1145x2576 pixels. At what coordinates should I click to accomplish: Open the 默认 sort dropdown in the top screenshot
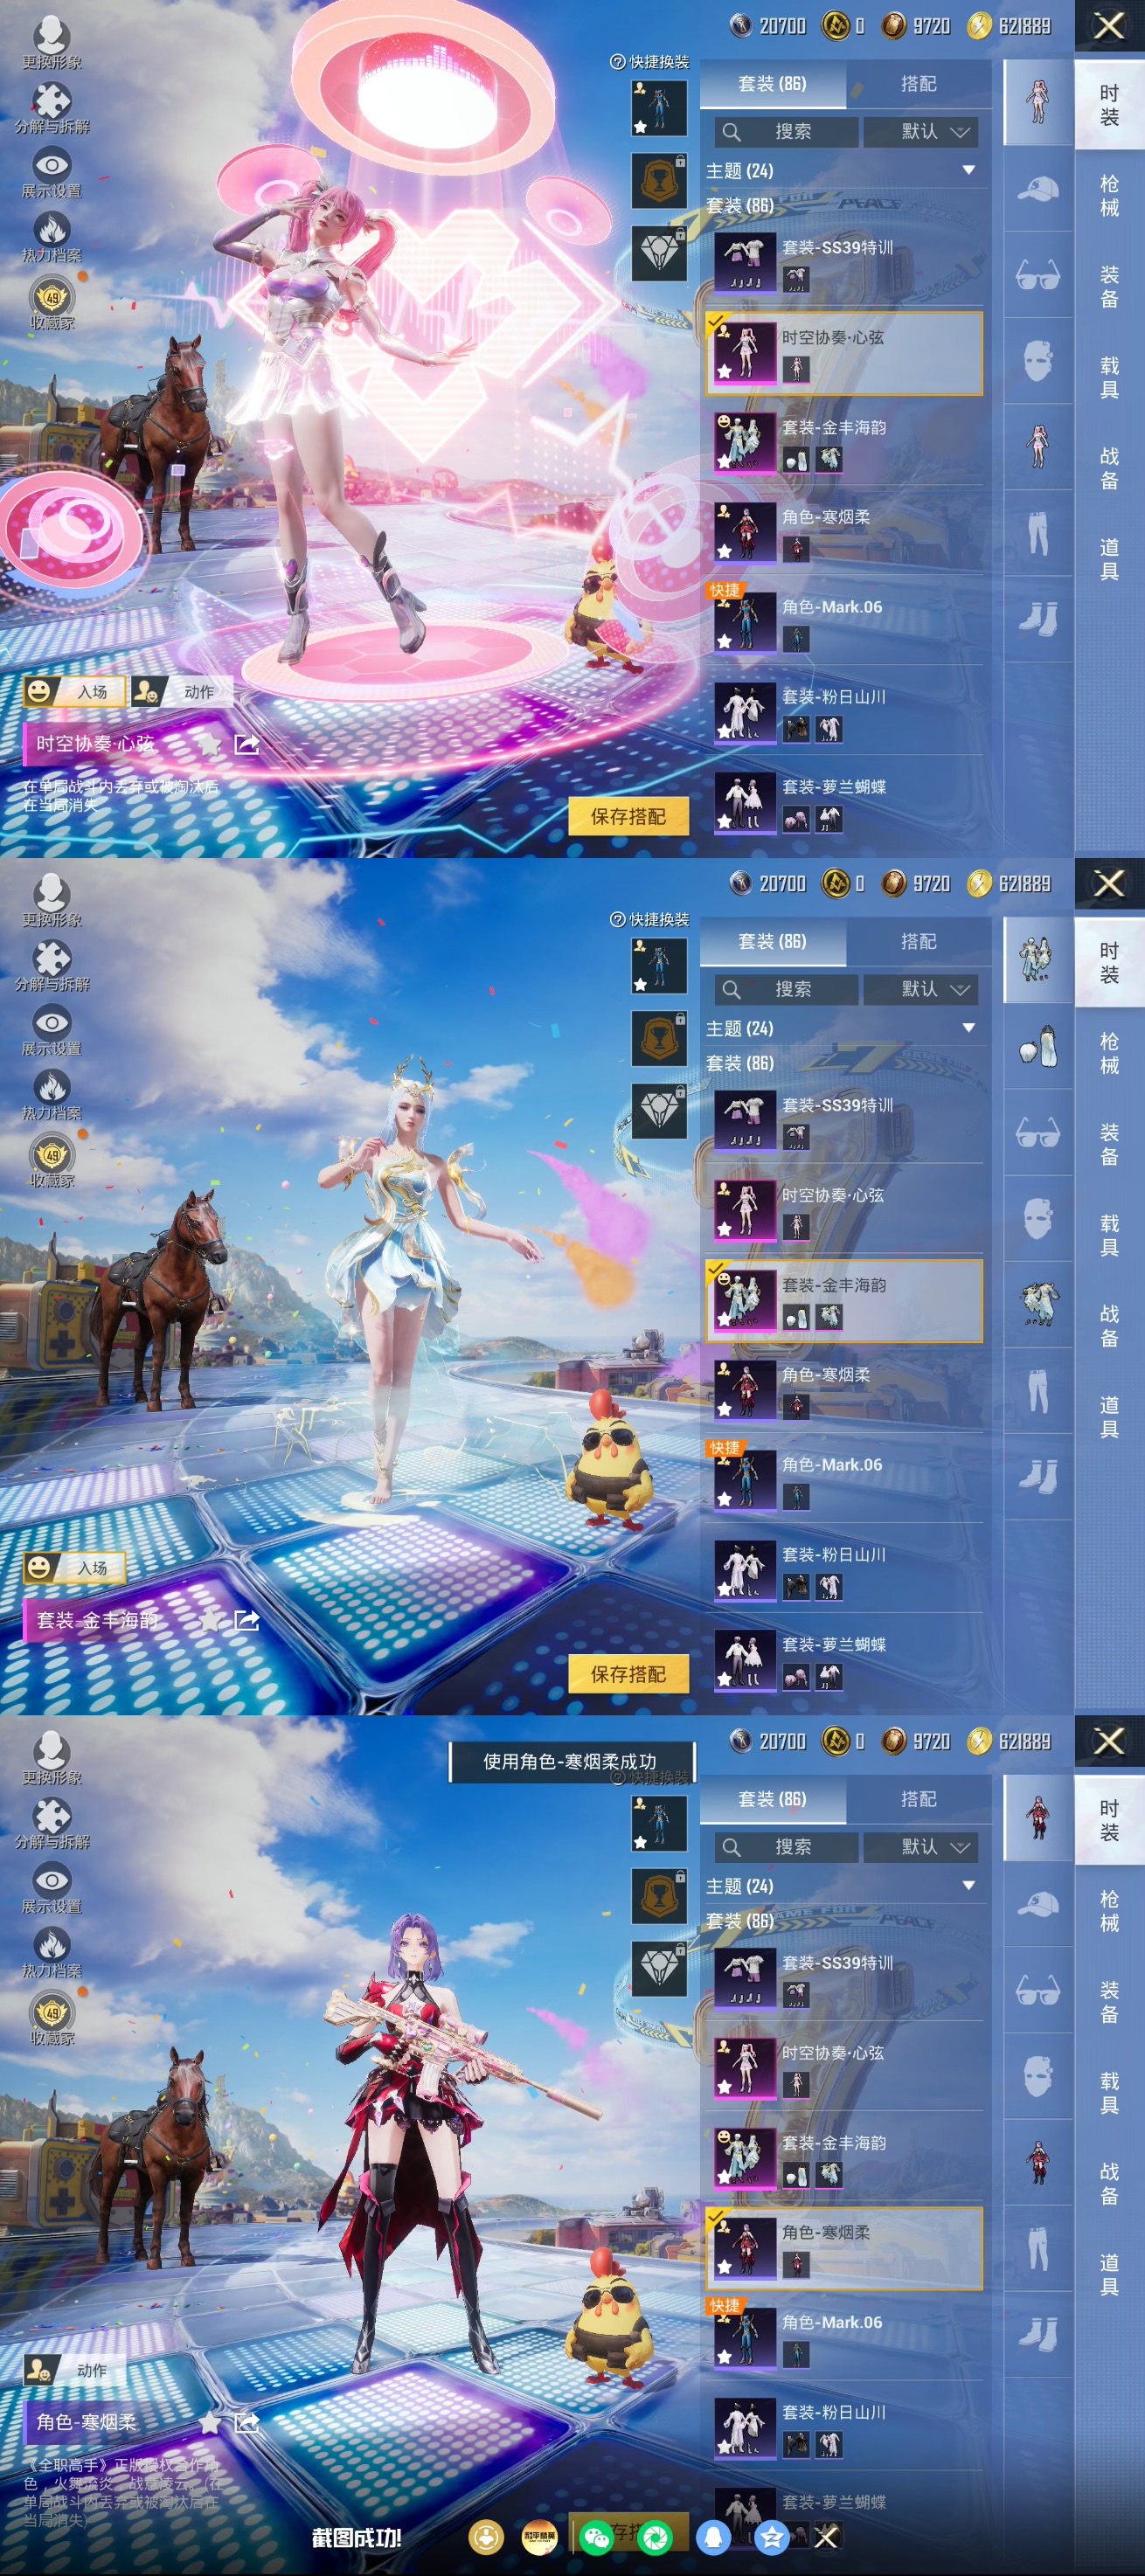(921, 132)
